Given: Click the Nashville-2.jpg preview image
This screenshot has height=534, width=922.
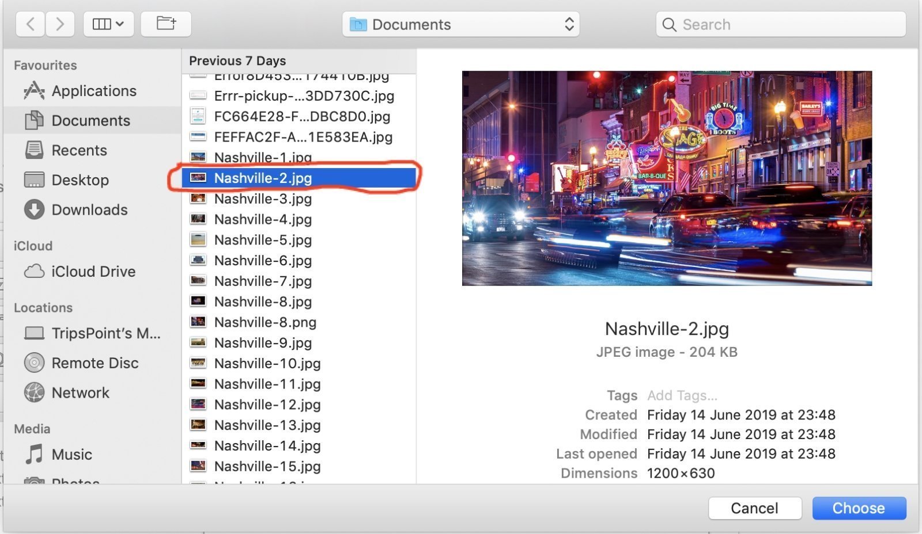Looking at the screenshot, I should tap(667, 178).
